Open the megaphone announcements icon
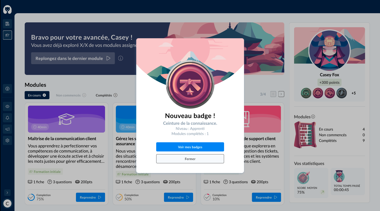This screenshot has height=211, width=380. point(7,129)
